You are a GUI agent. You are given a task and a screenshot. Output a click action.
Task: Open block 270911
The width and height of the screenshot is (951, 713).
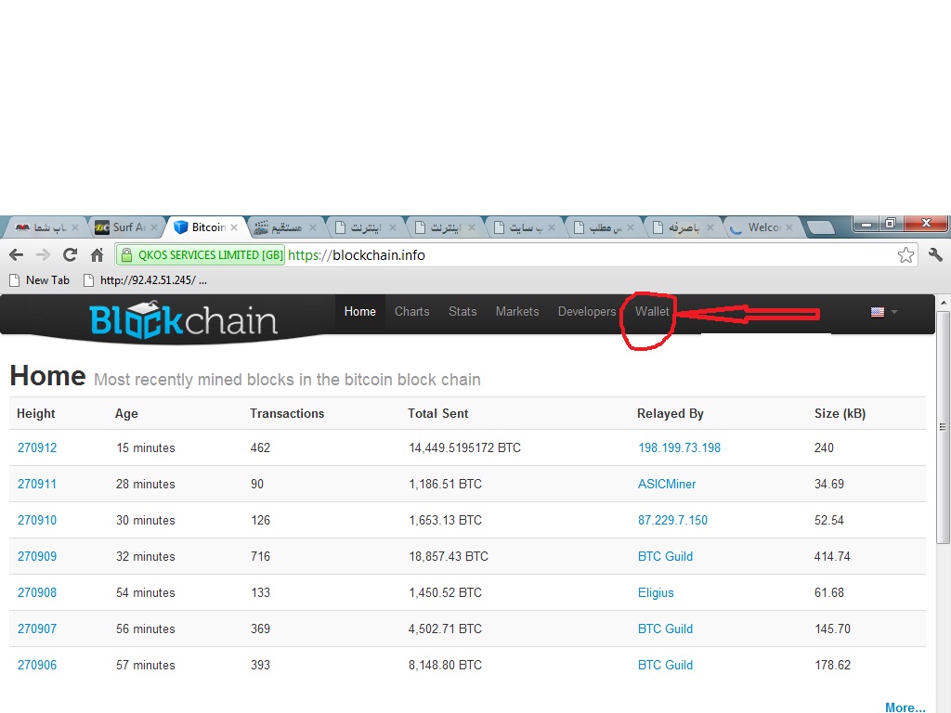point(37,485)
